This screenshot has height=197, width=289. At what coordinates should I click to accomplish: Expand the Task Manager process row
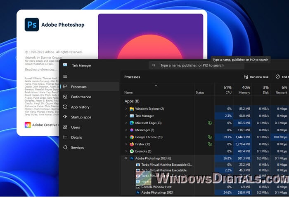coord(126,116)
